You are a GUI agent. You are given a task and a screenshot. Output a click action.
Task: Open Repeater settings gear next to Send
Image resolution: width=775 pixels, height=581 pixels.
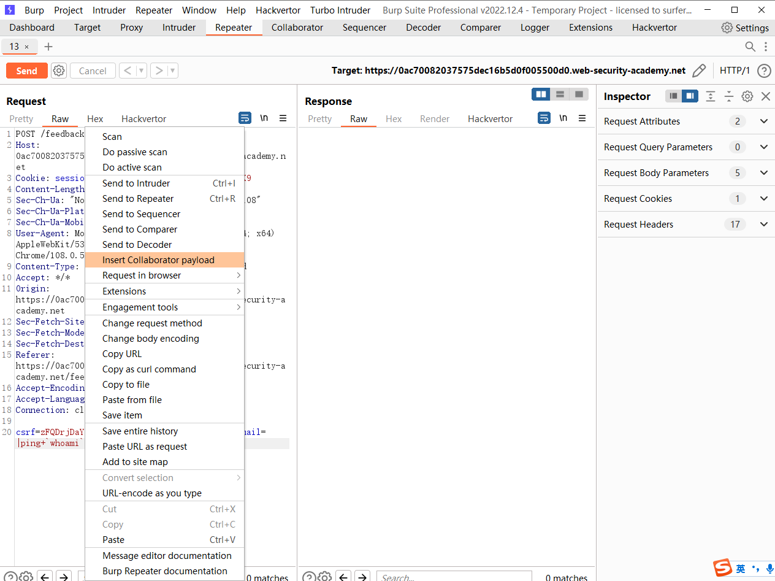(x=59, y=71)
